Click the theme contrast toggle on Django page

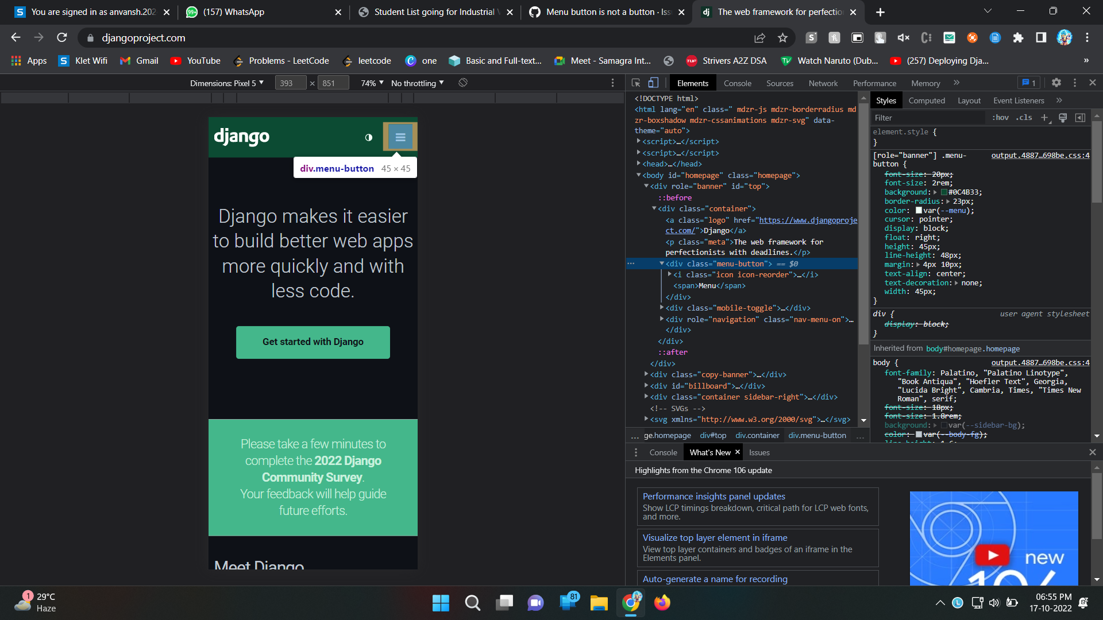coord(368,138)
